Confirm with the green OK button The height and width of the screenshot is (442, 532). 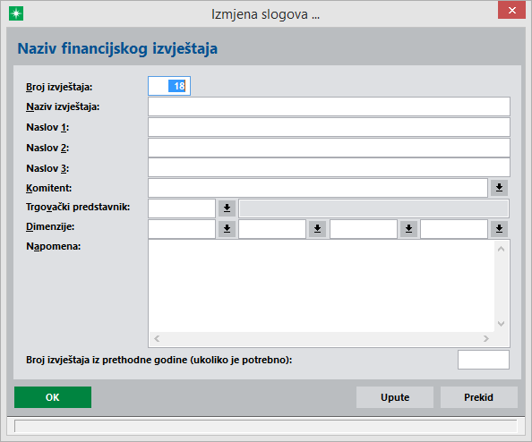(x=53, y=397)
